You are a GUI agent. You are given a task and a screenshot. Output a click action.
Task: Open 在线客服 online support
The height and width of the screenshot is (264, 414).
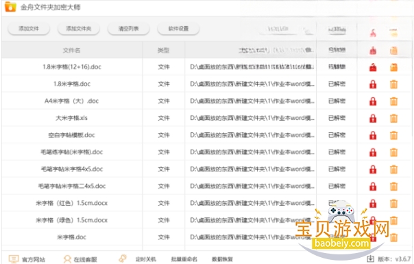pyautogui.click(x=80, y=259)
